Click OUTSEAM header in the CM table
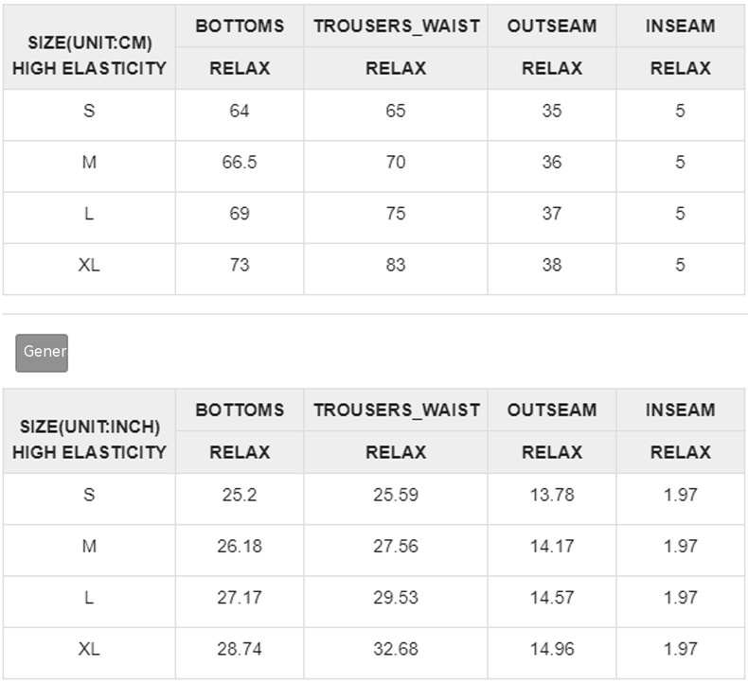The image size is (748, 682). click(552, 26)
